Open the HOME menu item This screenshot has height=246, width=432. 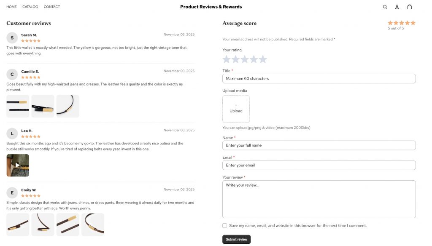(11, 7)
